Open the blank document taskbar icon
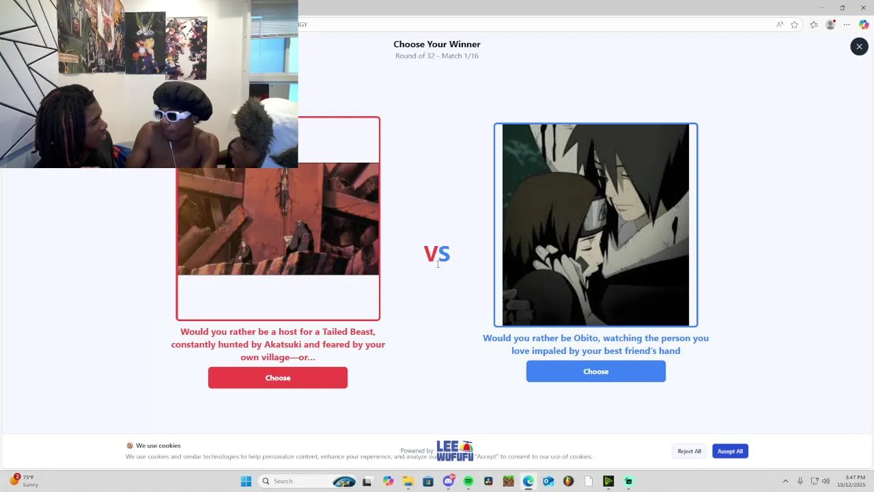 [x=589, y=481]
